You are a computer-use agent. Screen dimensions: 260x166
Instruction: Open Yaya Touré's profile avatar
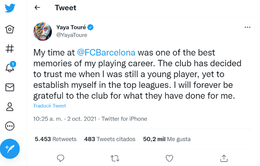point(43,31)
